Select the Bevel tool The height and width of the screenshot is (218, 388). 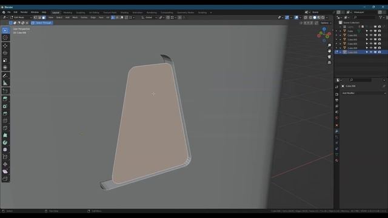(x=5, y=114)
